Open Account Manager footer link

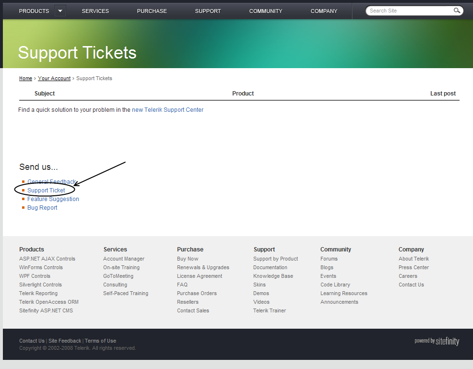click(x=124, y=259)
